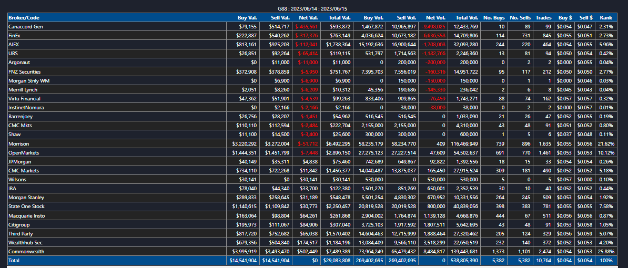The width and height of the screenshot is (628, 268).
Task: Select the JPMorgan broker name
Action: (x=19, y=162)
